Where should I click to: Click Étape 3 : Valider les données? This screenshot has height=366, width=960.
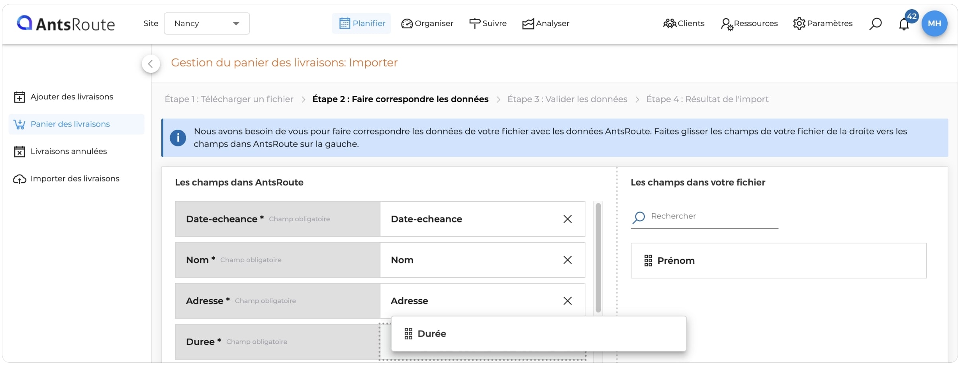(567, 99)
